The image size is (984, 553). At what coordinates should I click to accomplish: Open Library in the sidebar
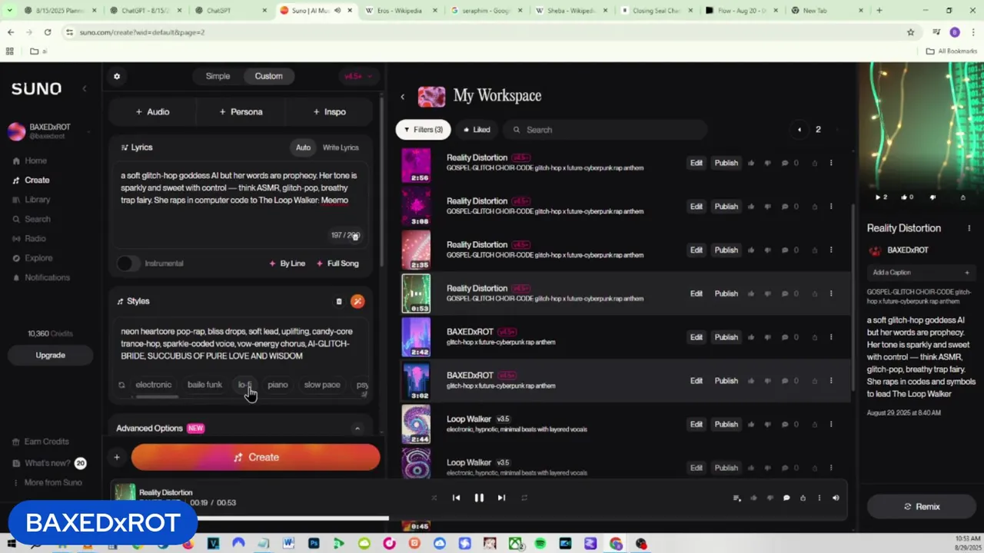(x=37, y=200)
